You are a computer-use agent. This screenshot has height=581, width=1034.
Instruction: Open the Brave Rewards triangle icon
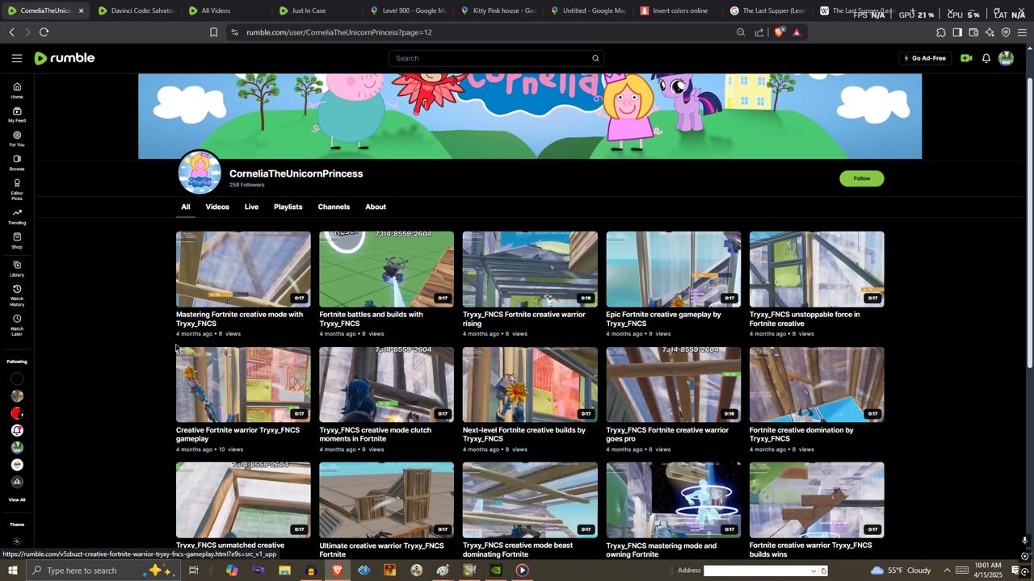pyautogui.click(x=797, y=32)
